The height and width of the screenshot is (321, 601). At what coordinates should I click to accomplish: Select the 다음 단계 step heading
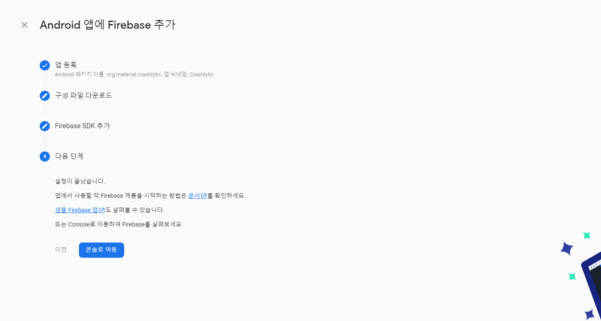(x=69, y=156)
